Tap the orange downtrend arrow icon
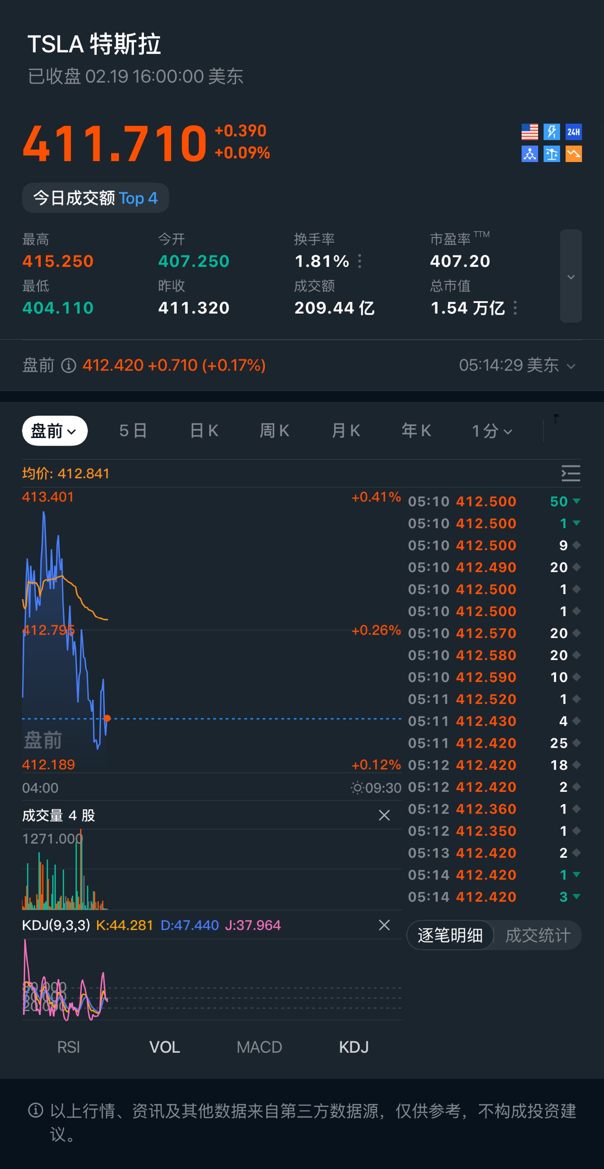The image size is (604, 1169). click(x=574, y=154)
